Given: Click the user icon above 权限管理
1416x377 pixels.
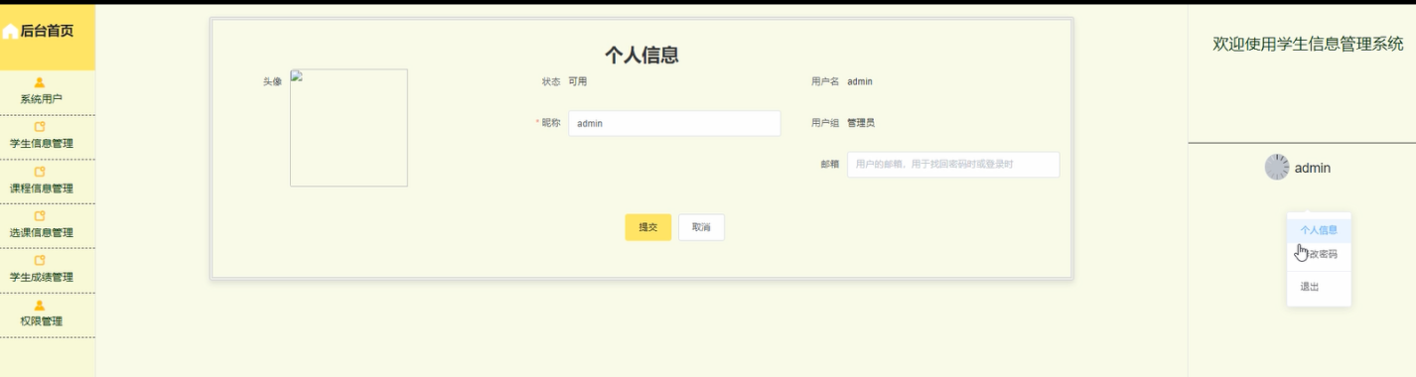Looking at the screenshot, I should pos(40,305).
